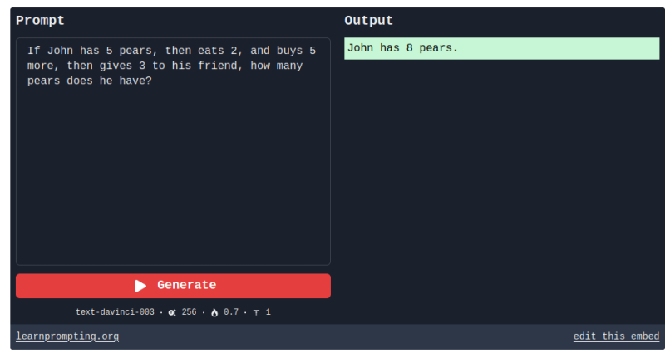
Task: Click the top-p value 1
Action: pyautogui.click(x=268, y=312)
